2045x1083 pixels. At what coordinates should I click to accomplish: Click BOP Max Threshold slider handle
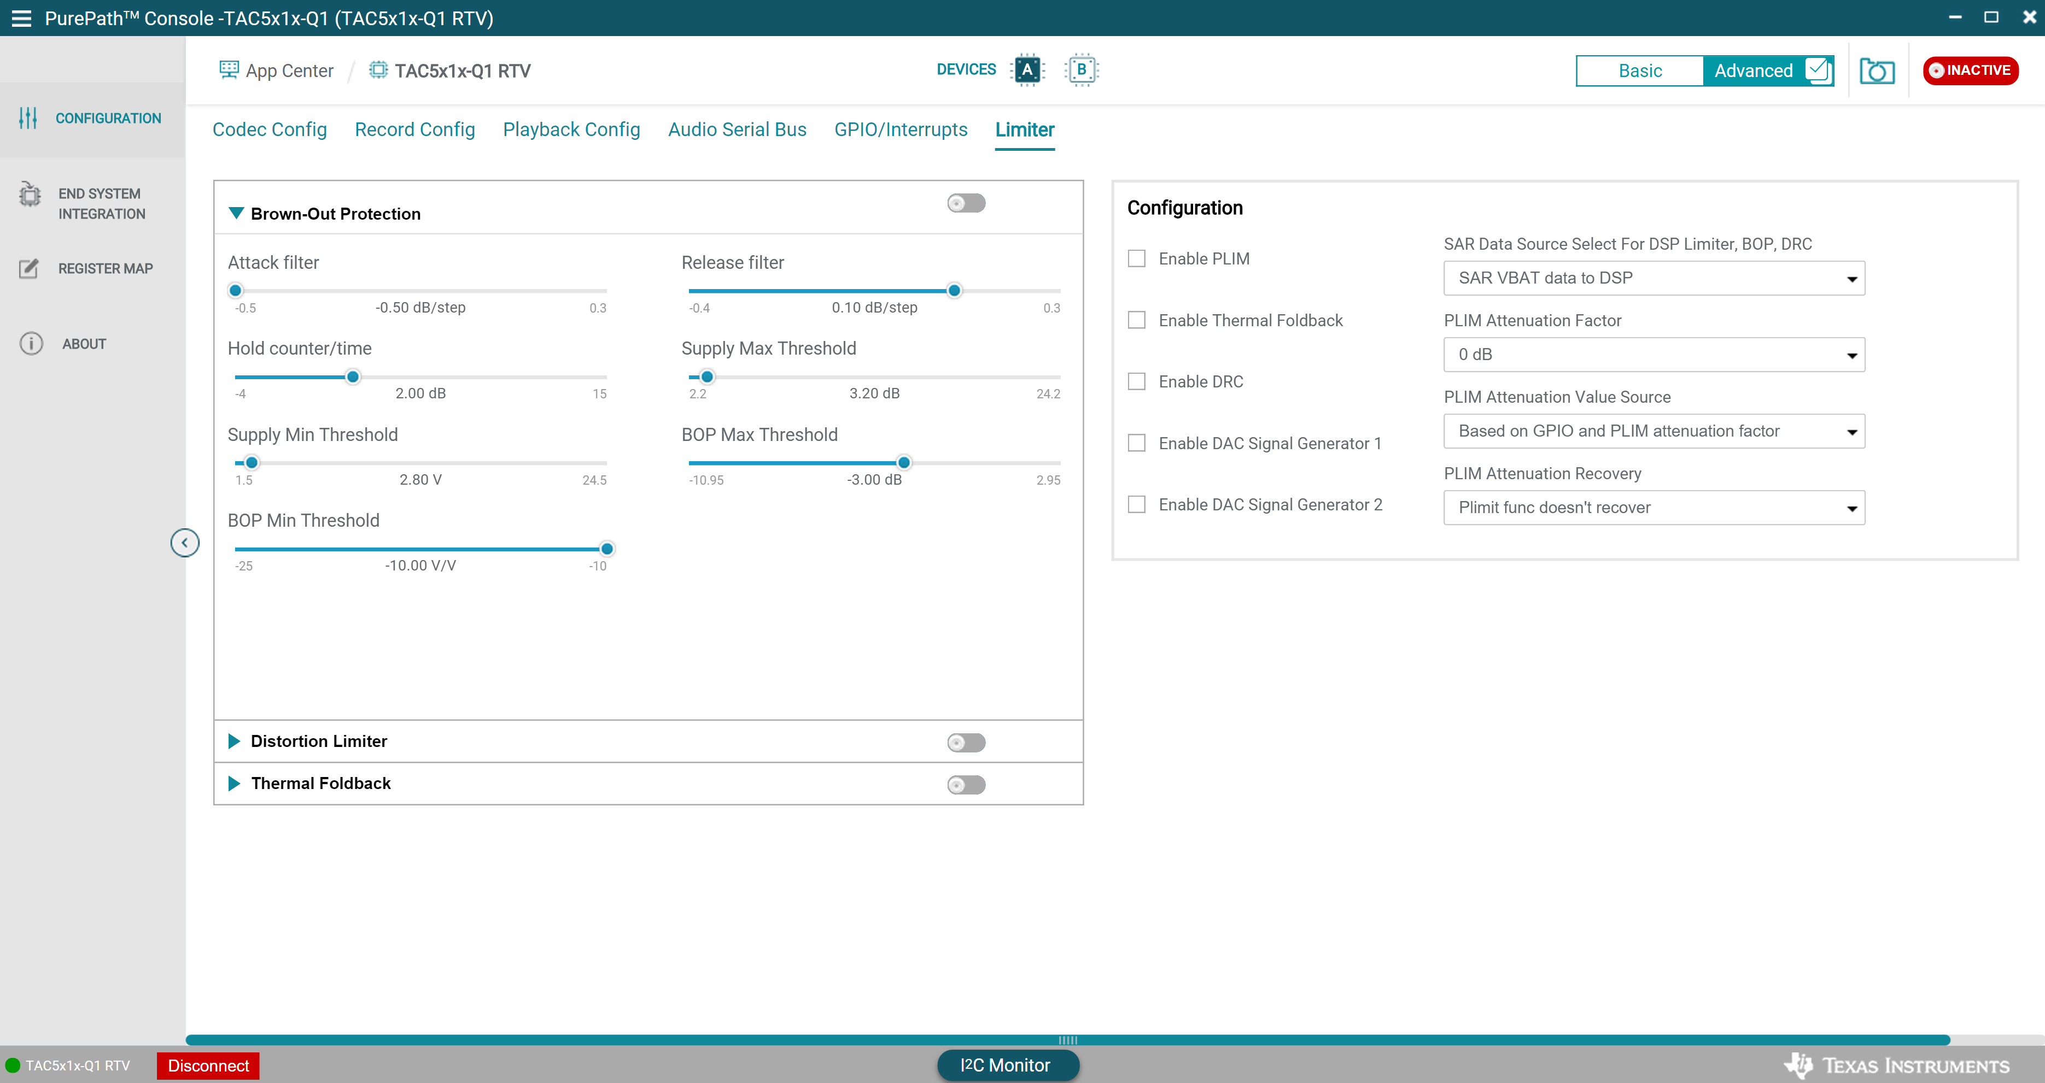(x=903, y=463)
